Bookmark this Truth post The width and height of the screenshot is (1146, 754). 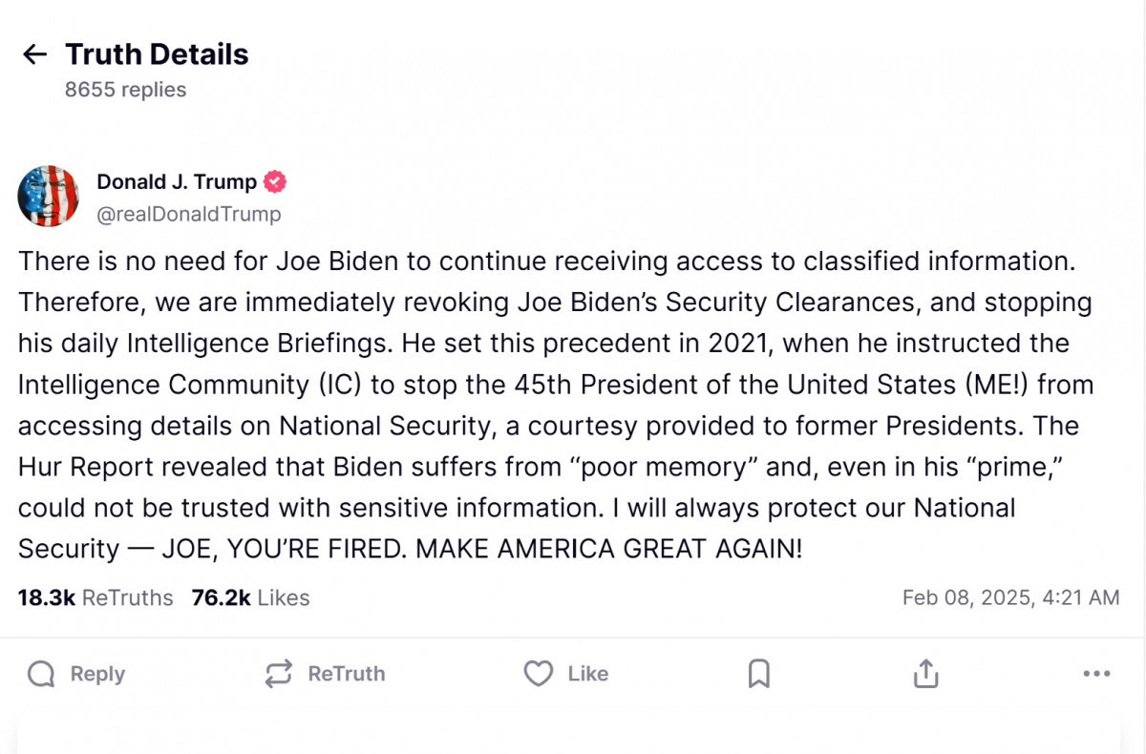pos(758,675)
